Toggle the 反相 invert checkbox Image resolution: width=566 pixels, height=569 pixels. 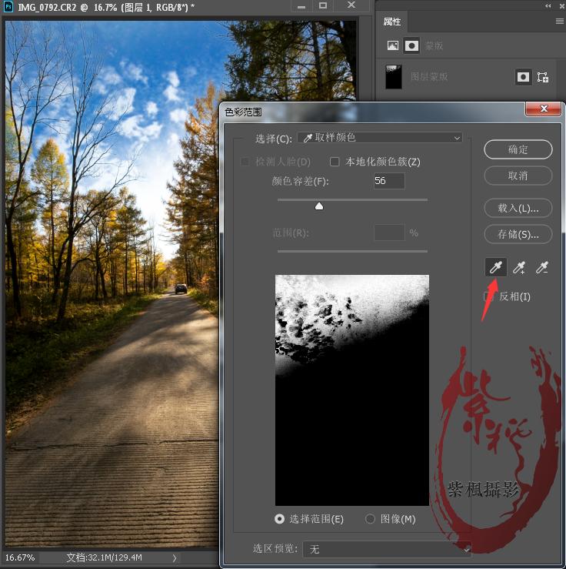(x=488, y=296)
